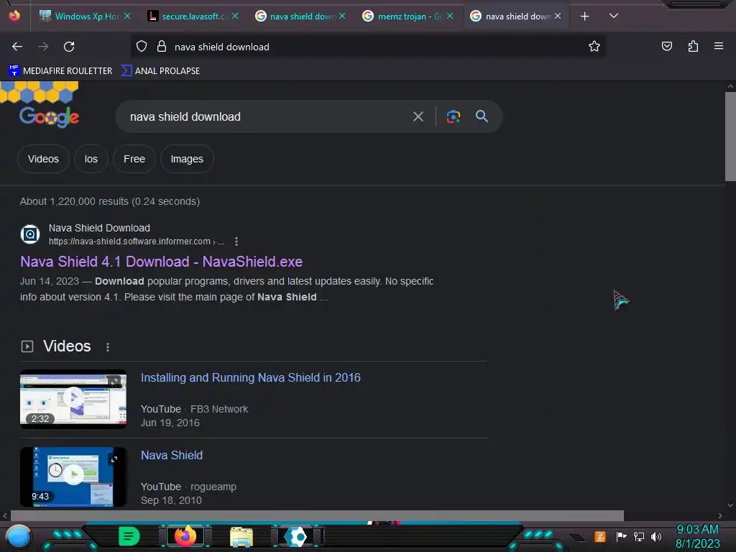This screenshot has width=736, height=552.
Task: Click the Nava Shield Download site favicon
Action: pyautogui.click(x=30, y=234)
